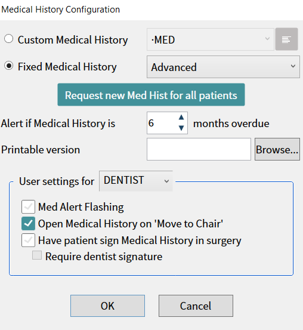Toggle Have patient sign Medical History in surgery

click(28, 240)
